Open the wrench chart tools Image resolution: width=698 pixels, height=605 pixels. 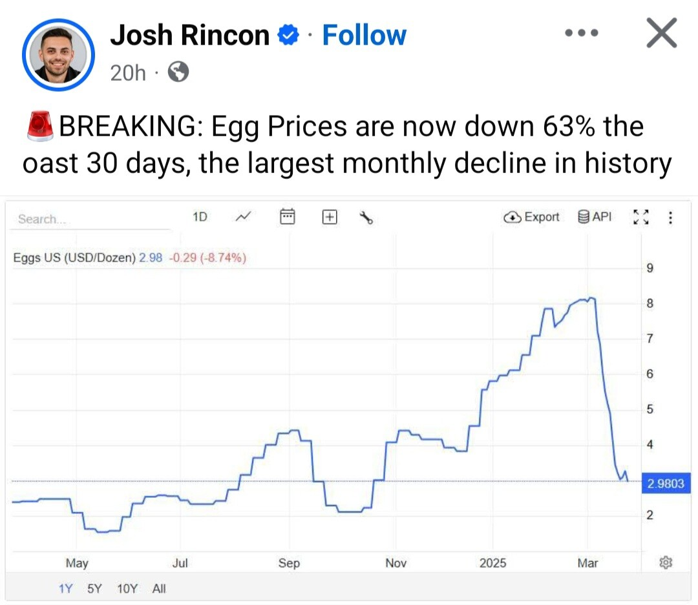[x=366, y=218]
